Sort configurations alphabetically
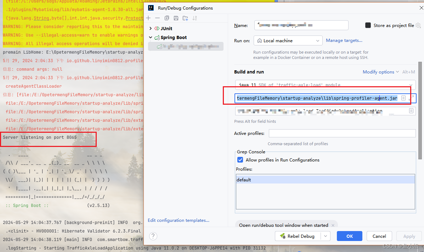Screen dimensions: 424x252 (195, 18)
